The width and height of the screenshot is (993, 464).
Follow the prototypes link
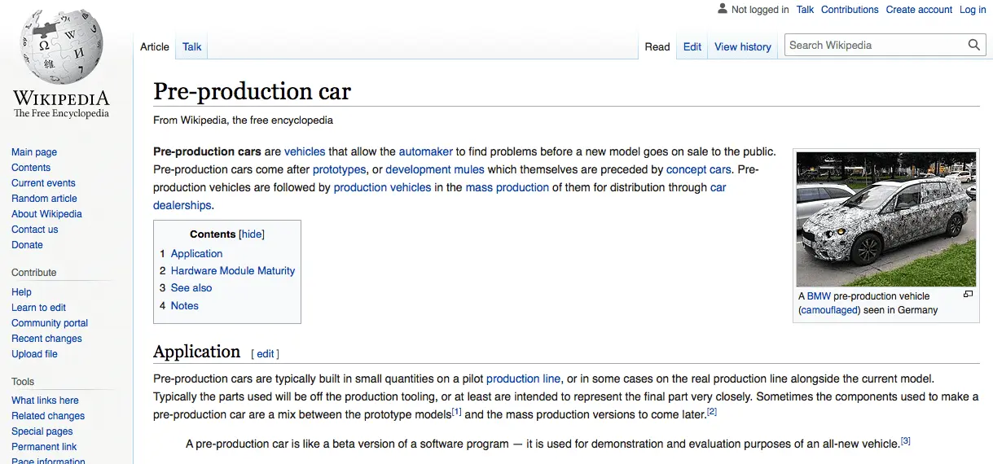(x=339, y=169)
